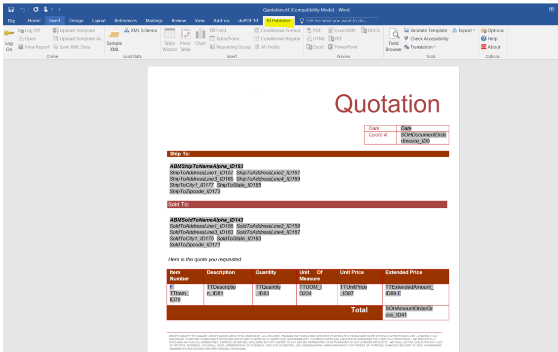The height and width of the screenshot is (352, 558).
Task: Click the TTQuantity_ID83 field
Action: click(268, 290)
